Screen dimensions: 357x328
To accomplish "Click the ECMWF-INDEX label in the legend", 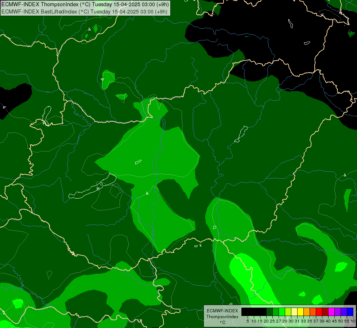I will click(x=222, y=311).
